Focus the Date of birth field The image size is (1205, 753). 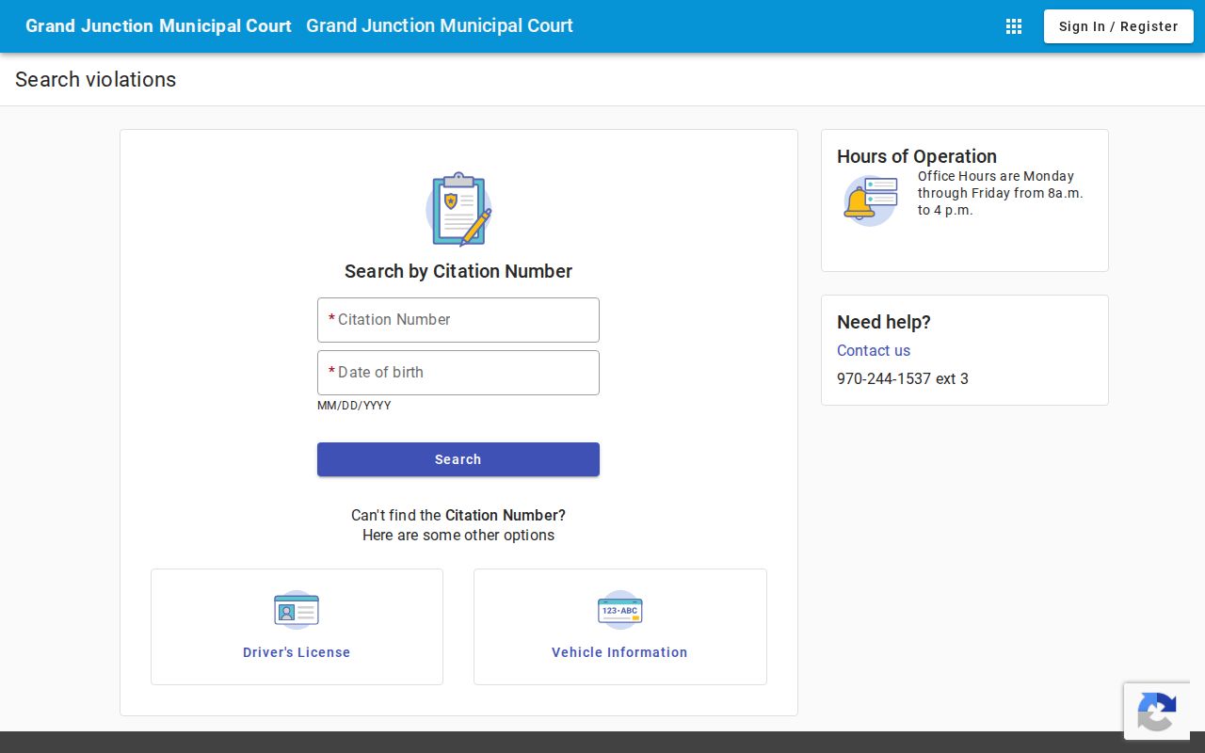point(458,373)
